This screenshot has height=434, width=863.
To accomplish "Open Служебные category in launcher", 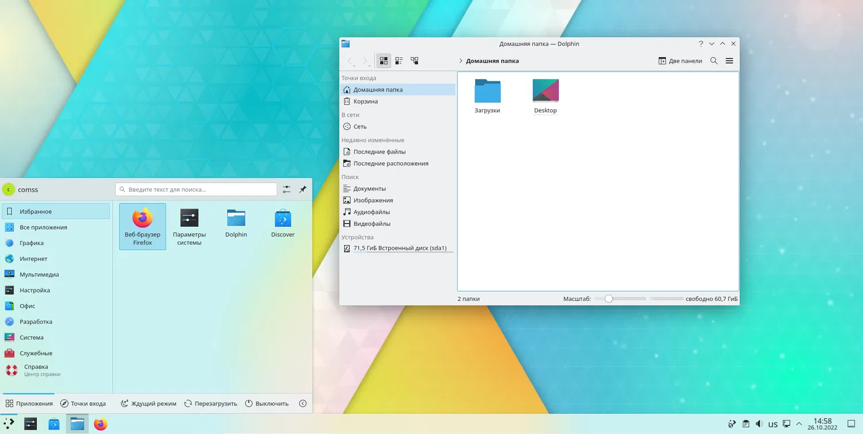I will [56, 353].
